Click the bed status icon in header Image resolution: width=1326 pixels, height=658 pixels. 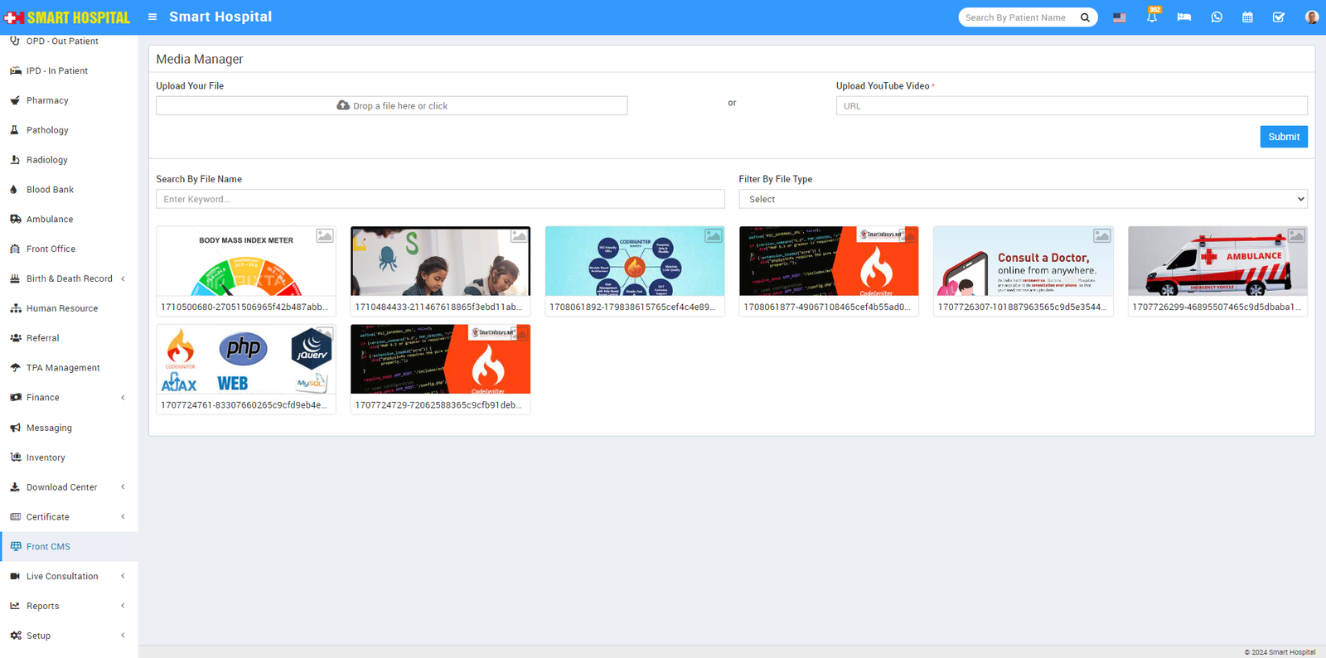coord(1183,17)
